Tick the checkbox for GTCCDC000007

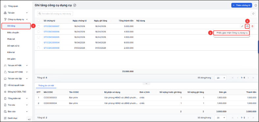[x=39, y=26]
